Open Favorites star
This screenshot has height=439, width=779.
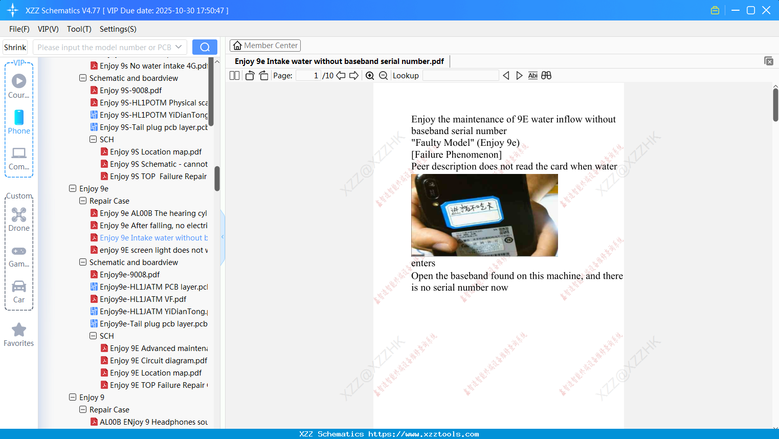point(19,335)
